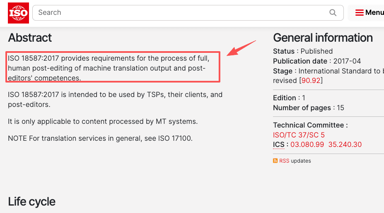Open ICS code 03.080.99 link

pyautogui.click(x=307, y=144)
